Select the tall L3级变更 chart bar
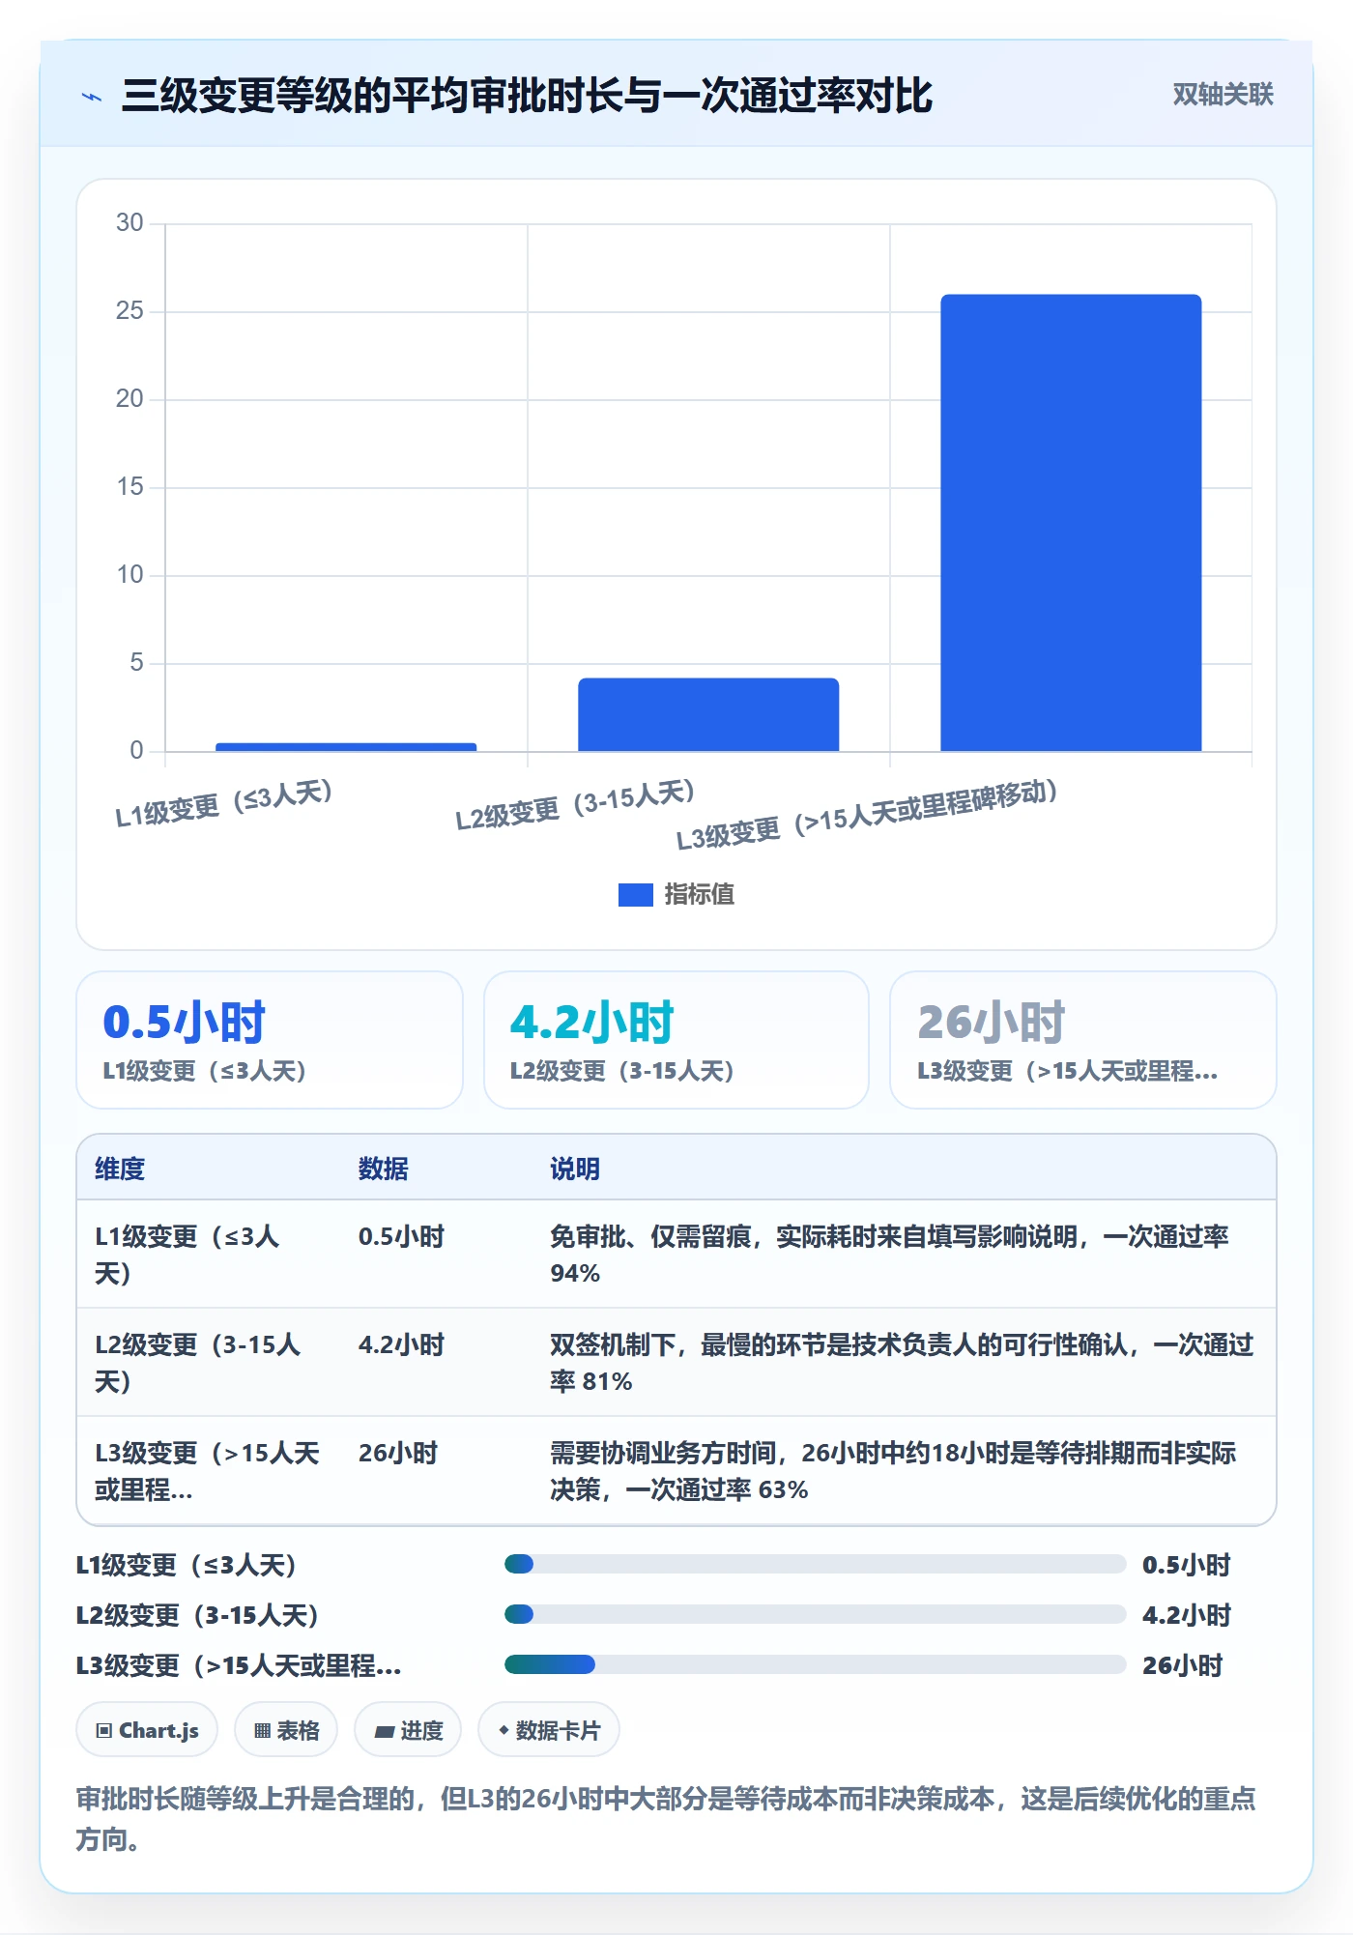Viewport: 1353px width, 1935px height. coord(1071,523)
